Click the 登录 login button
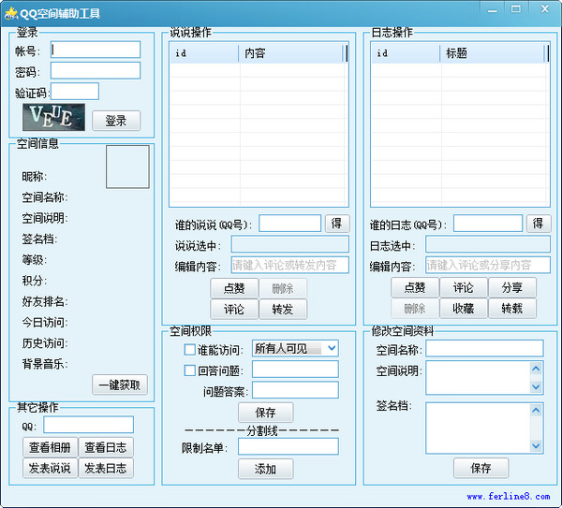The width and height of the screenshot is (562, 508). coord(116,121)
